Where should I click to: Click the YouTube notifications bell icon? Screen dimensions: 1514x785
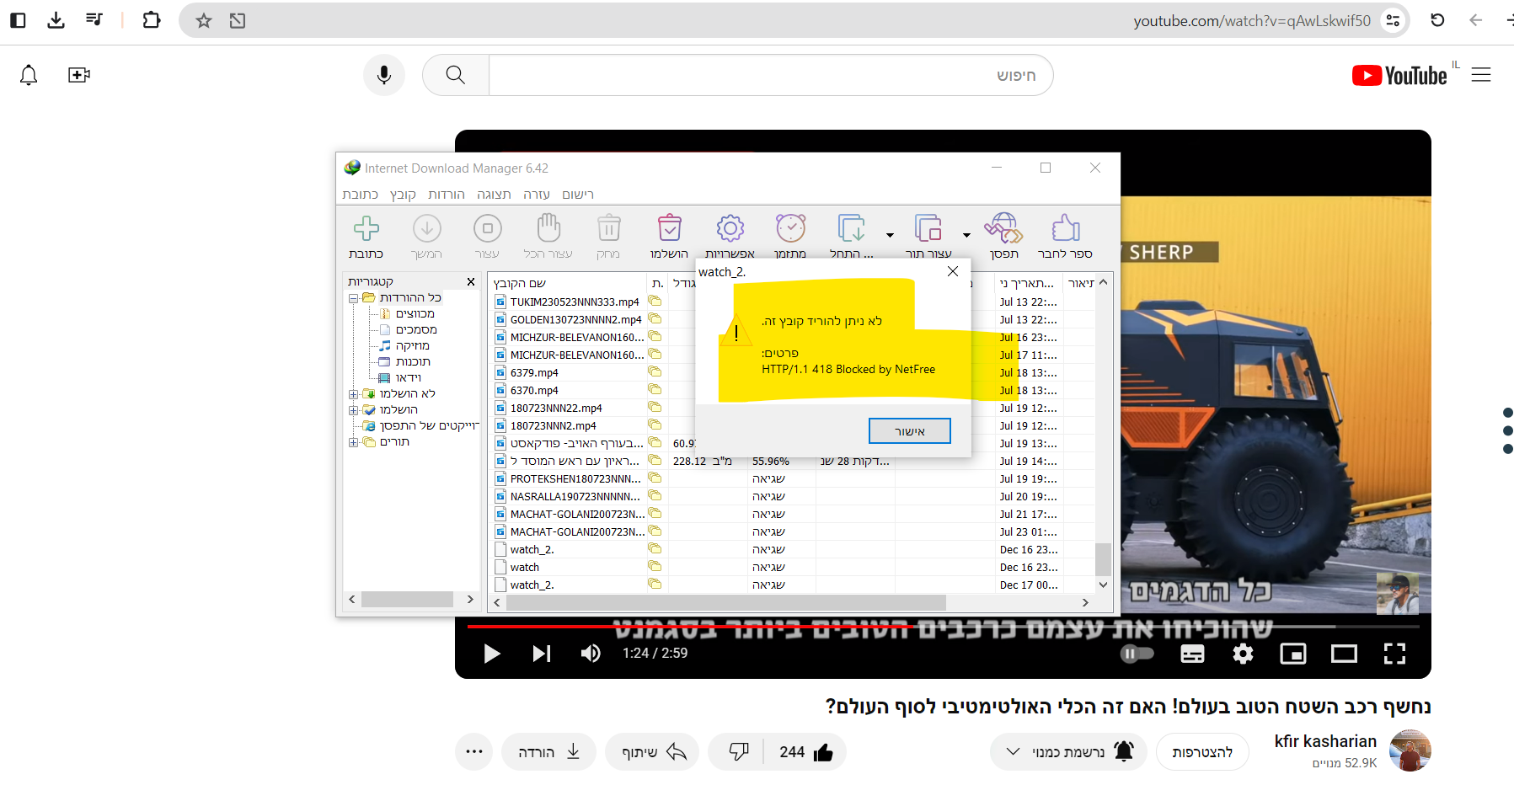29,75
